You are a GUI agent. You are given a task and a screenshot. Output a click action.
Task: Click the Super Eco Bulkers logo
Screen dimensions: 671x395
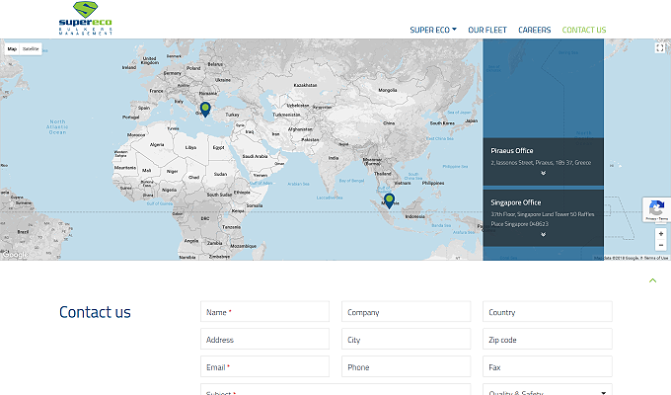86,18
